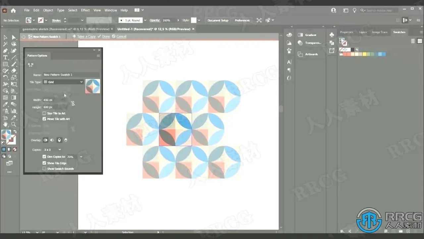Go to the Illustrator Home screen
The width and height of the screenshot is (424, 239).
(13, 10)
